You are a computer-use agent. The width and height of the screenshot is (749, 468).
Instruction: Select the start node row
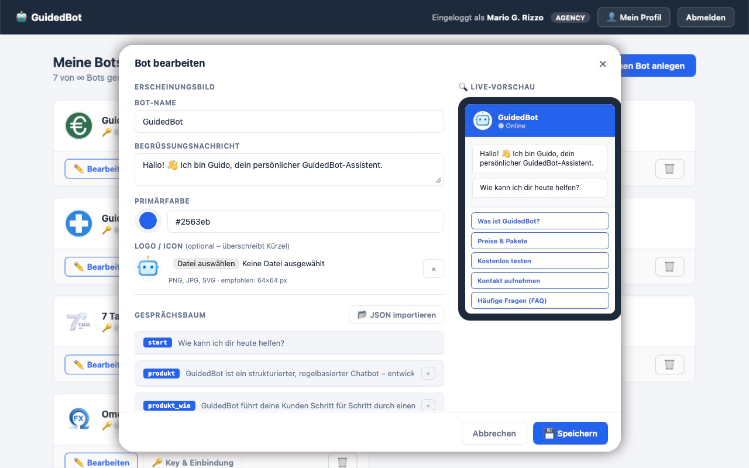click(x=289, y=343)
